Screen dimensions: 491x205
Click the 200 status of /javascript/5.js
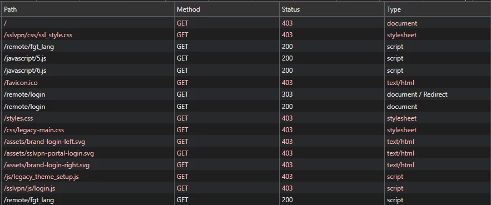click(287, 58)
